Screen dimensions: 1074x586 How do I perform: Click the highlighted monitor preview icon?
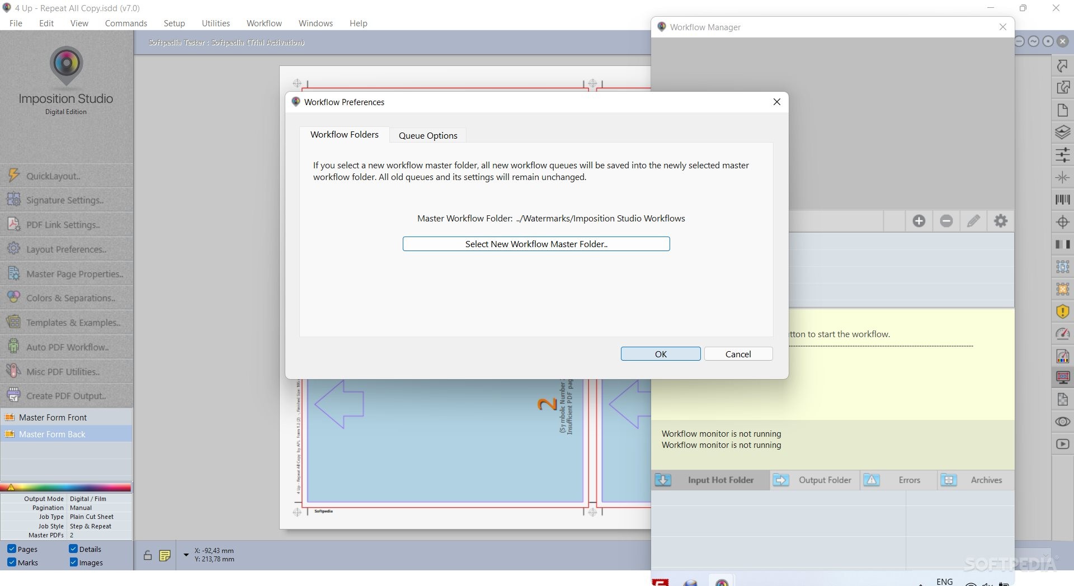pos(1062,377)
